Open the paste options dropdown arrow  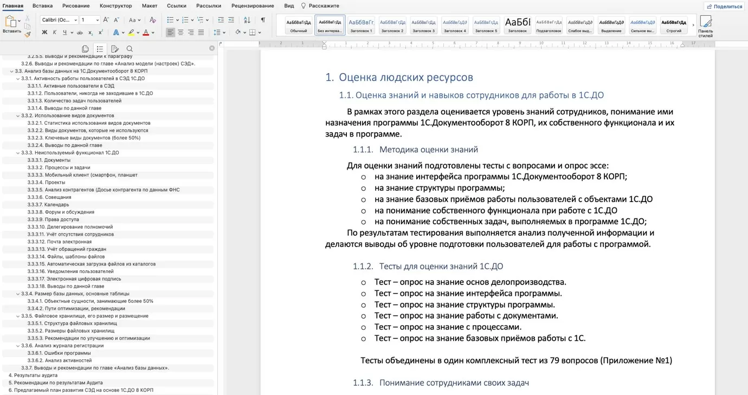[x=19, y=22]
